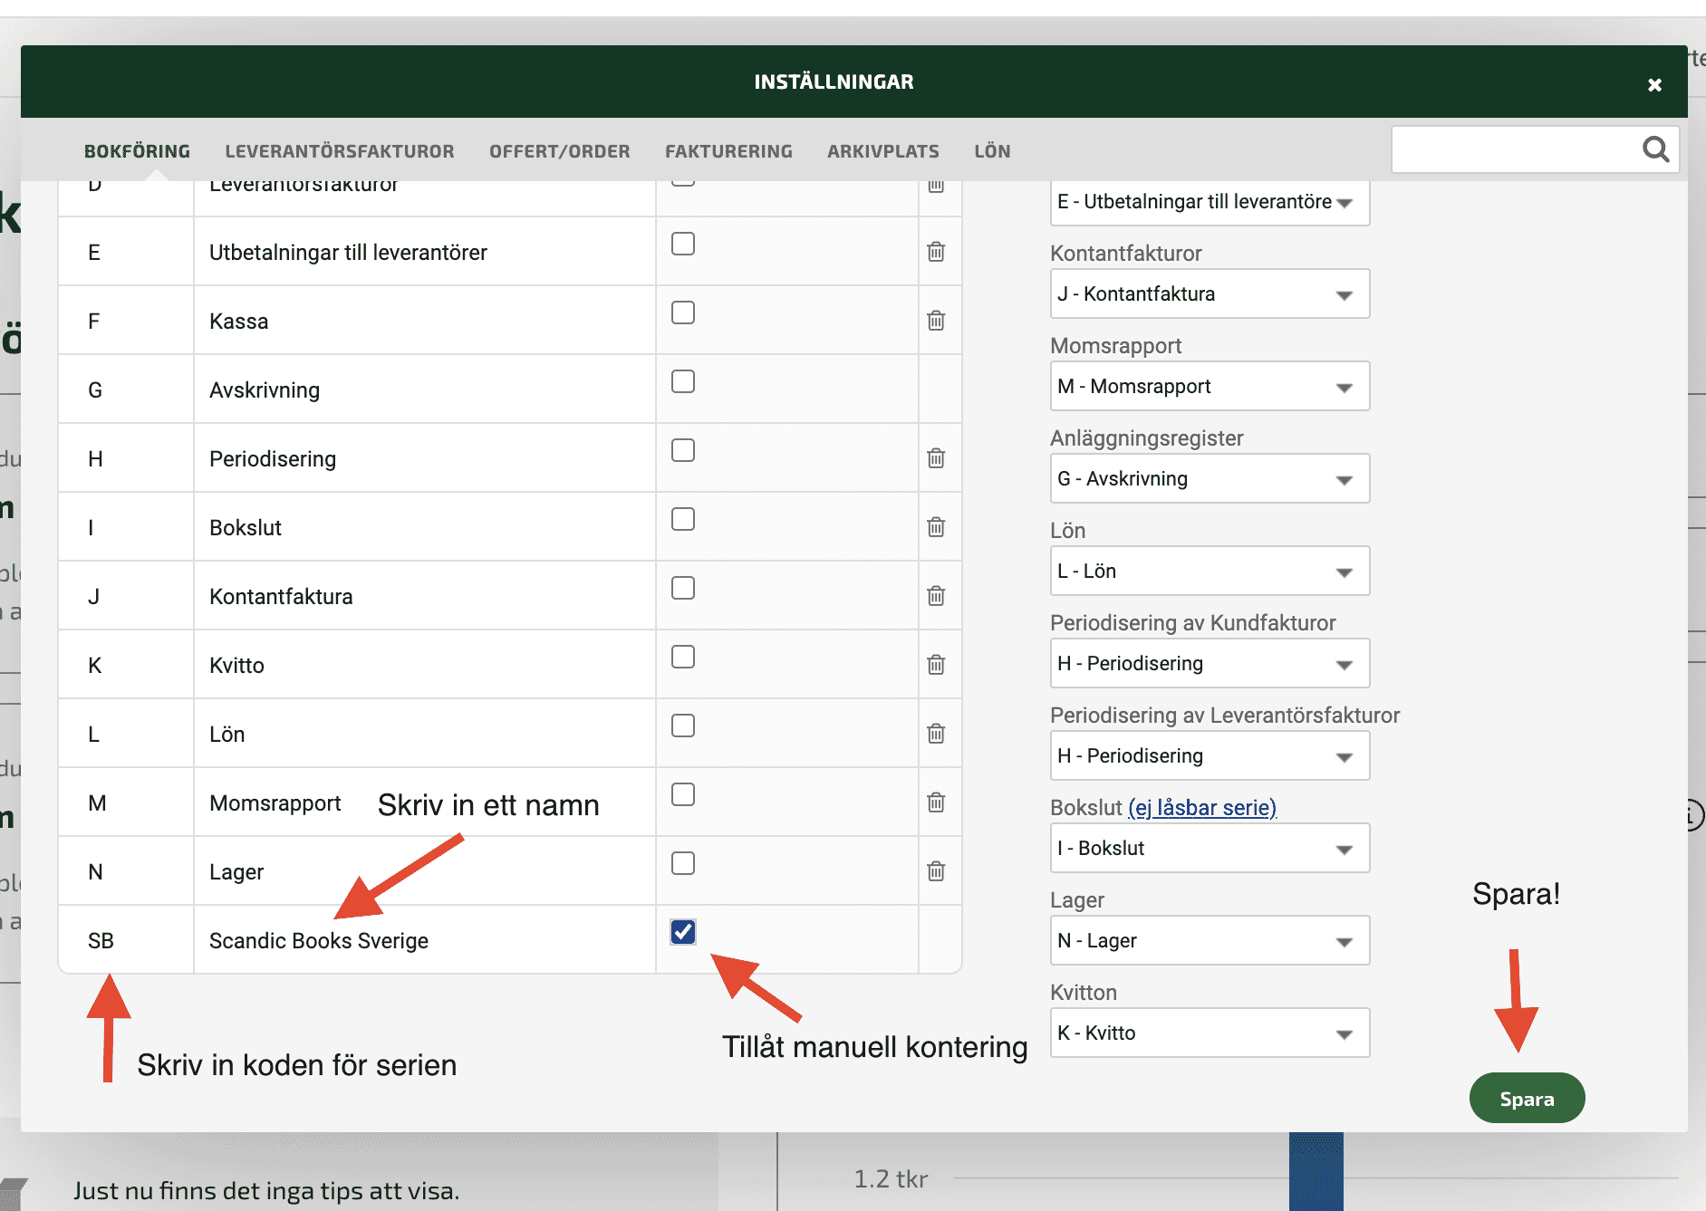Open the Lön settings tab

click(x=992, y=151)
